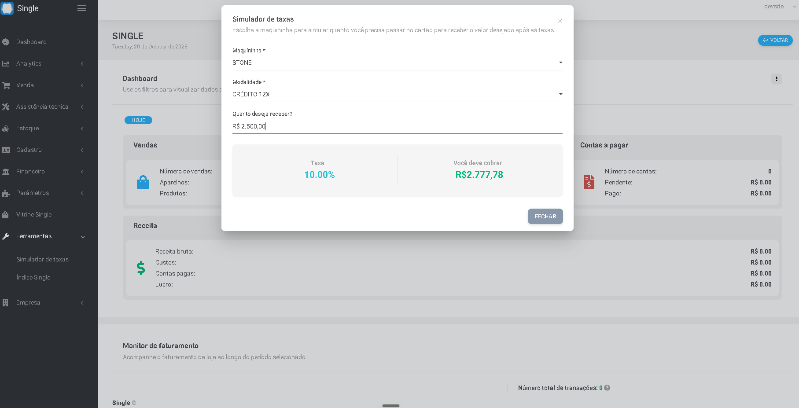
Task: Open the devsite user dropdown
Action: click(x=780, y=6)
